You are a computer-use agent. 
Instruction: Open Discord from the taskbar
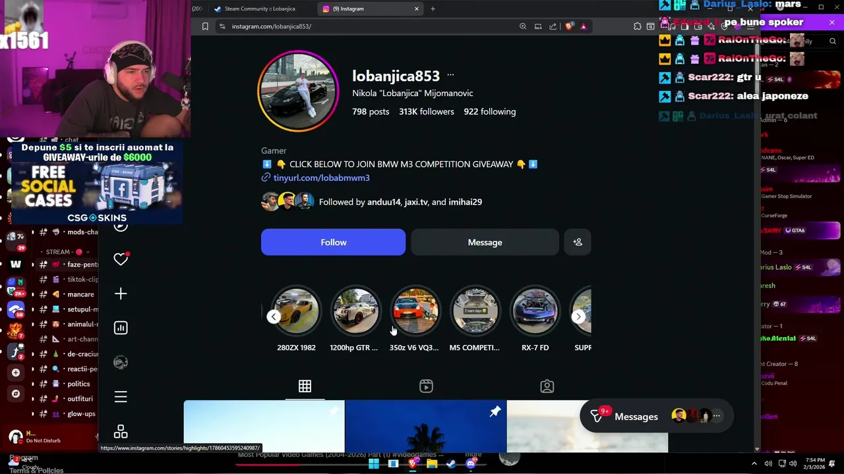point(471,463)
